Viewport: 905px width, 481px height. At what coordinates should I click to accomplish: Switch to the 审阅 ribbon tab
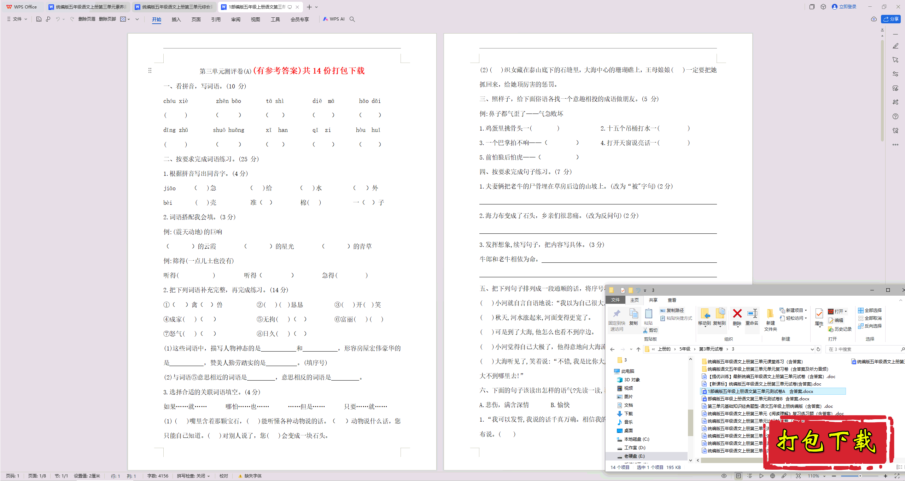pyautogui.click(x=235, y=19)
